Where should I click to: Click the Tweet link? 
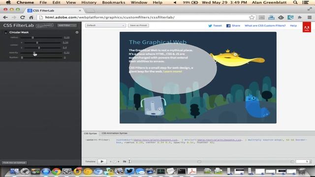point(215,26)
